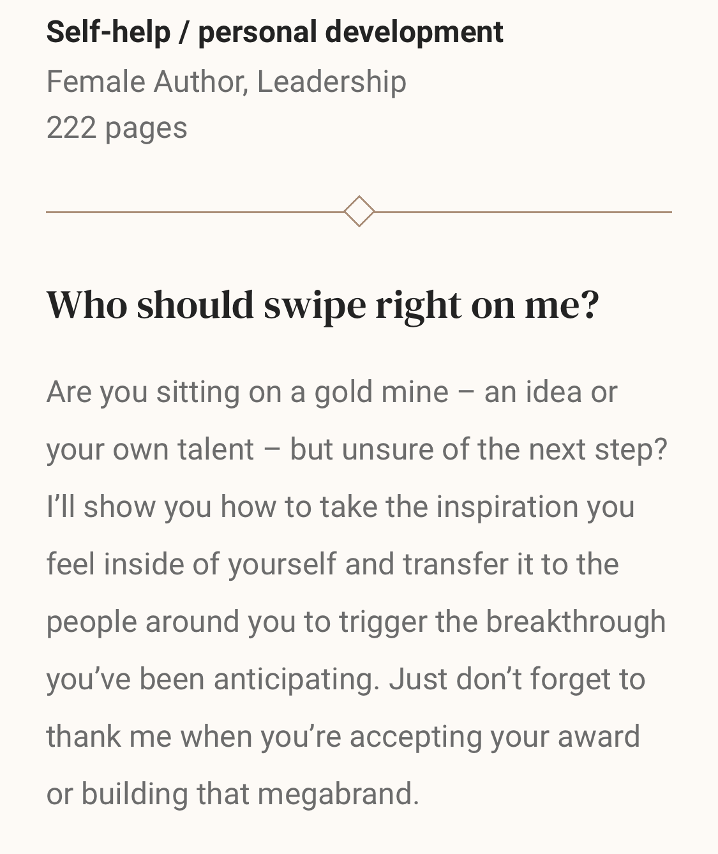The image size is (718, 854).
Task: Click the diamond ornament in the divider
Action: coord(359,211)
